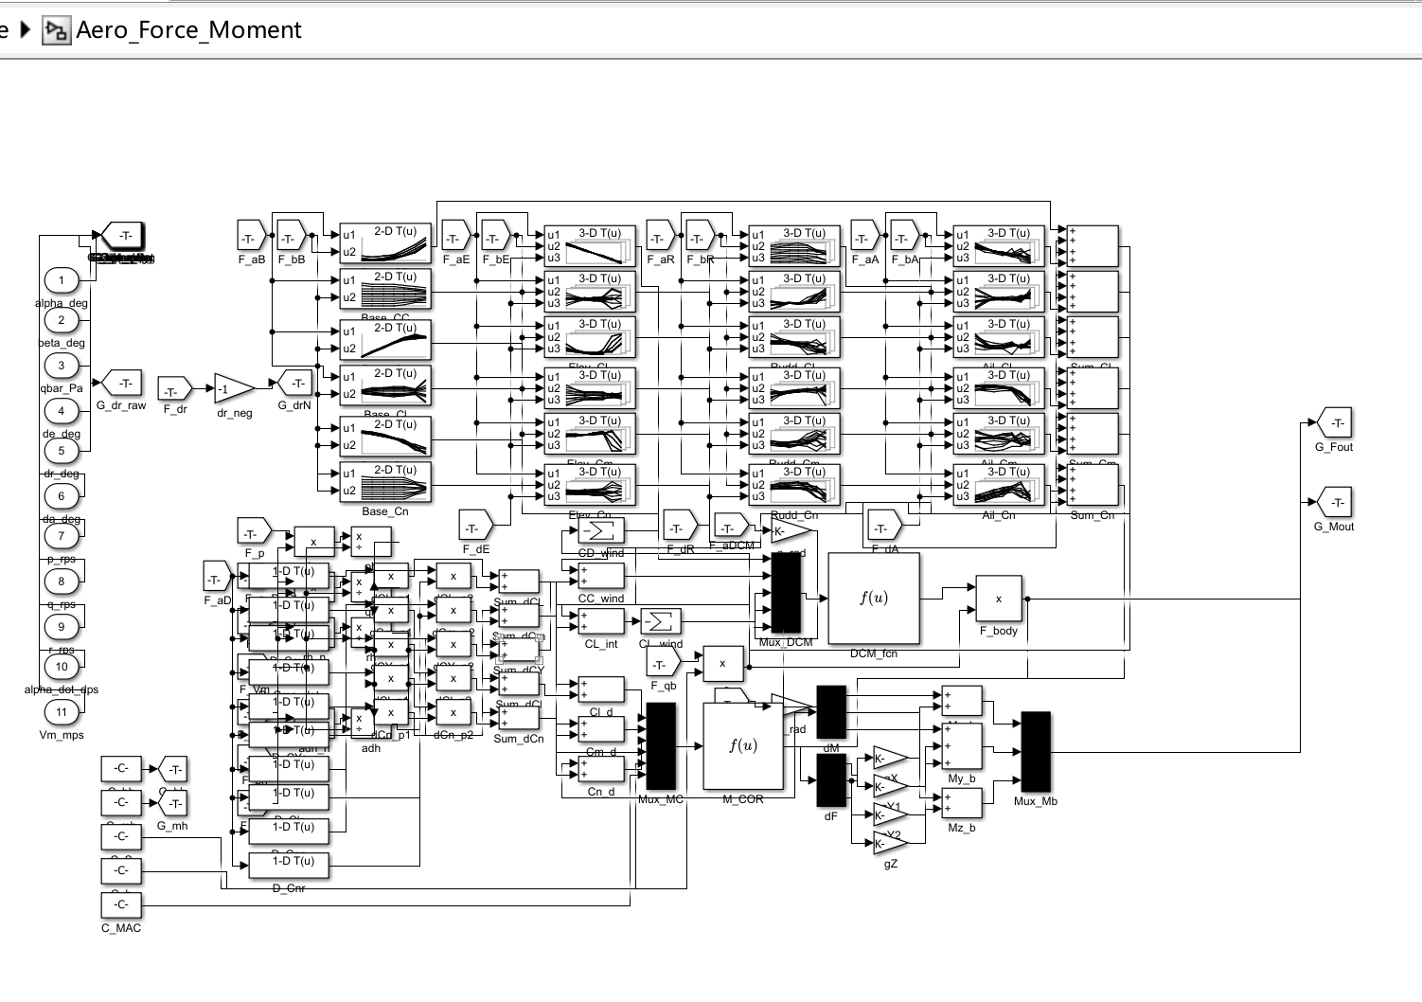Select the Cn_d sum block
Image resolution: width=1422 pixels, height=1002 pixels.
pos(601,769)
